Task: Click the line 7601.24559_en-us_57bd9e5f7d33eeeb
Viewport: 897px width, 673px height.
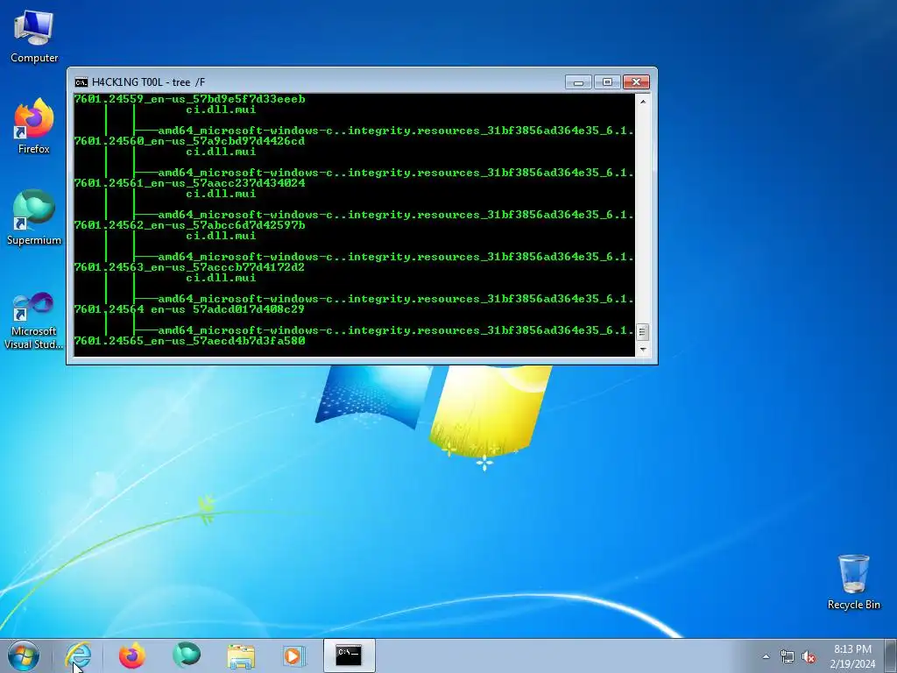Action: tap(189, 99)
